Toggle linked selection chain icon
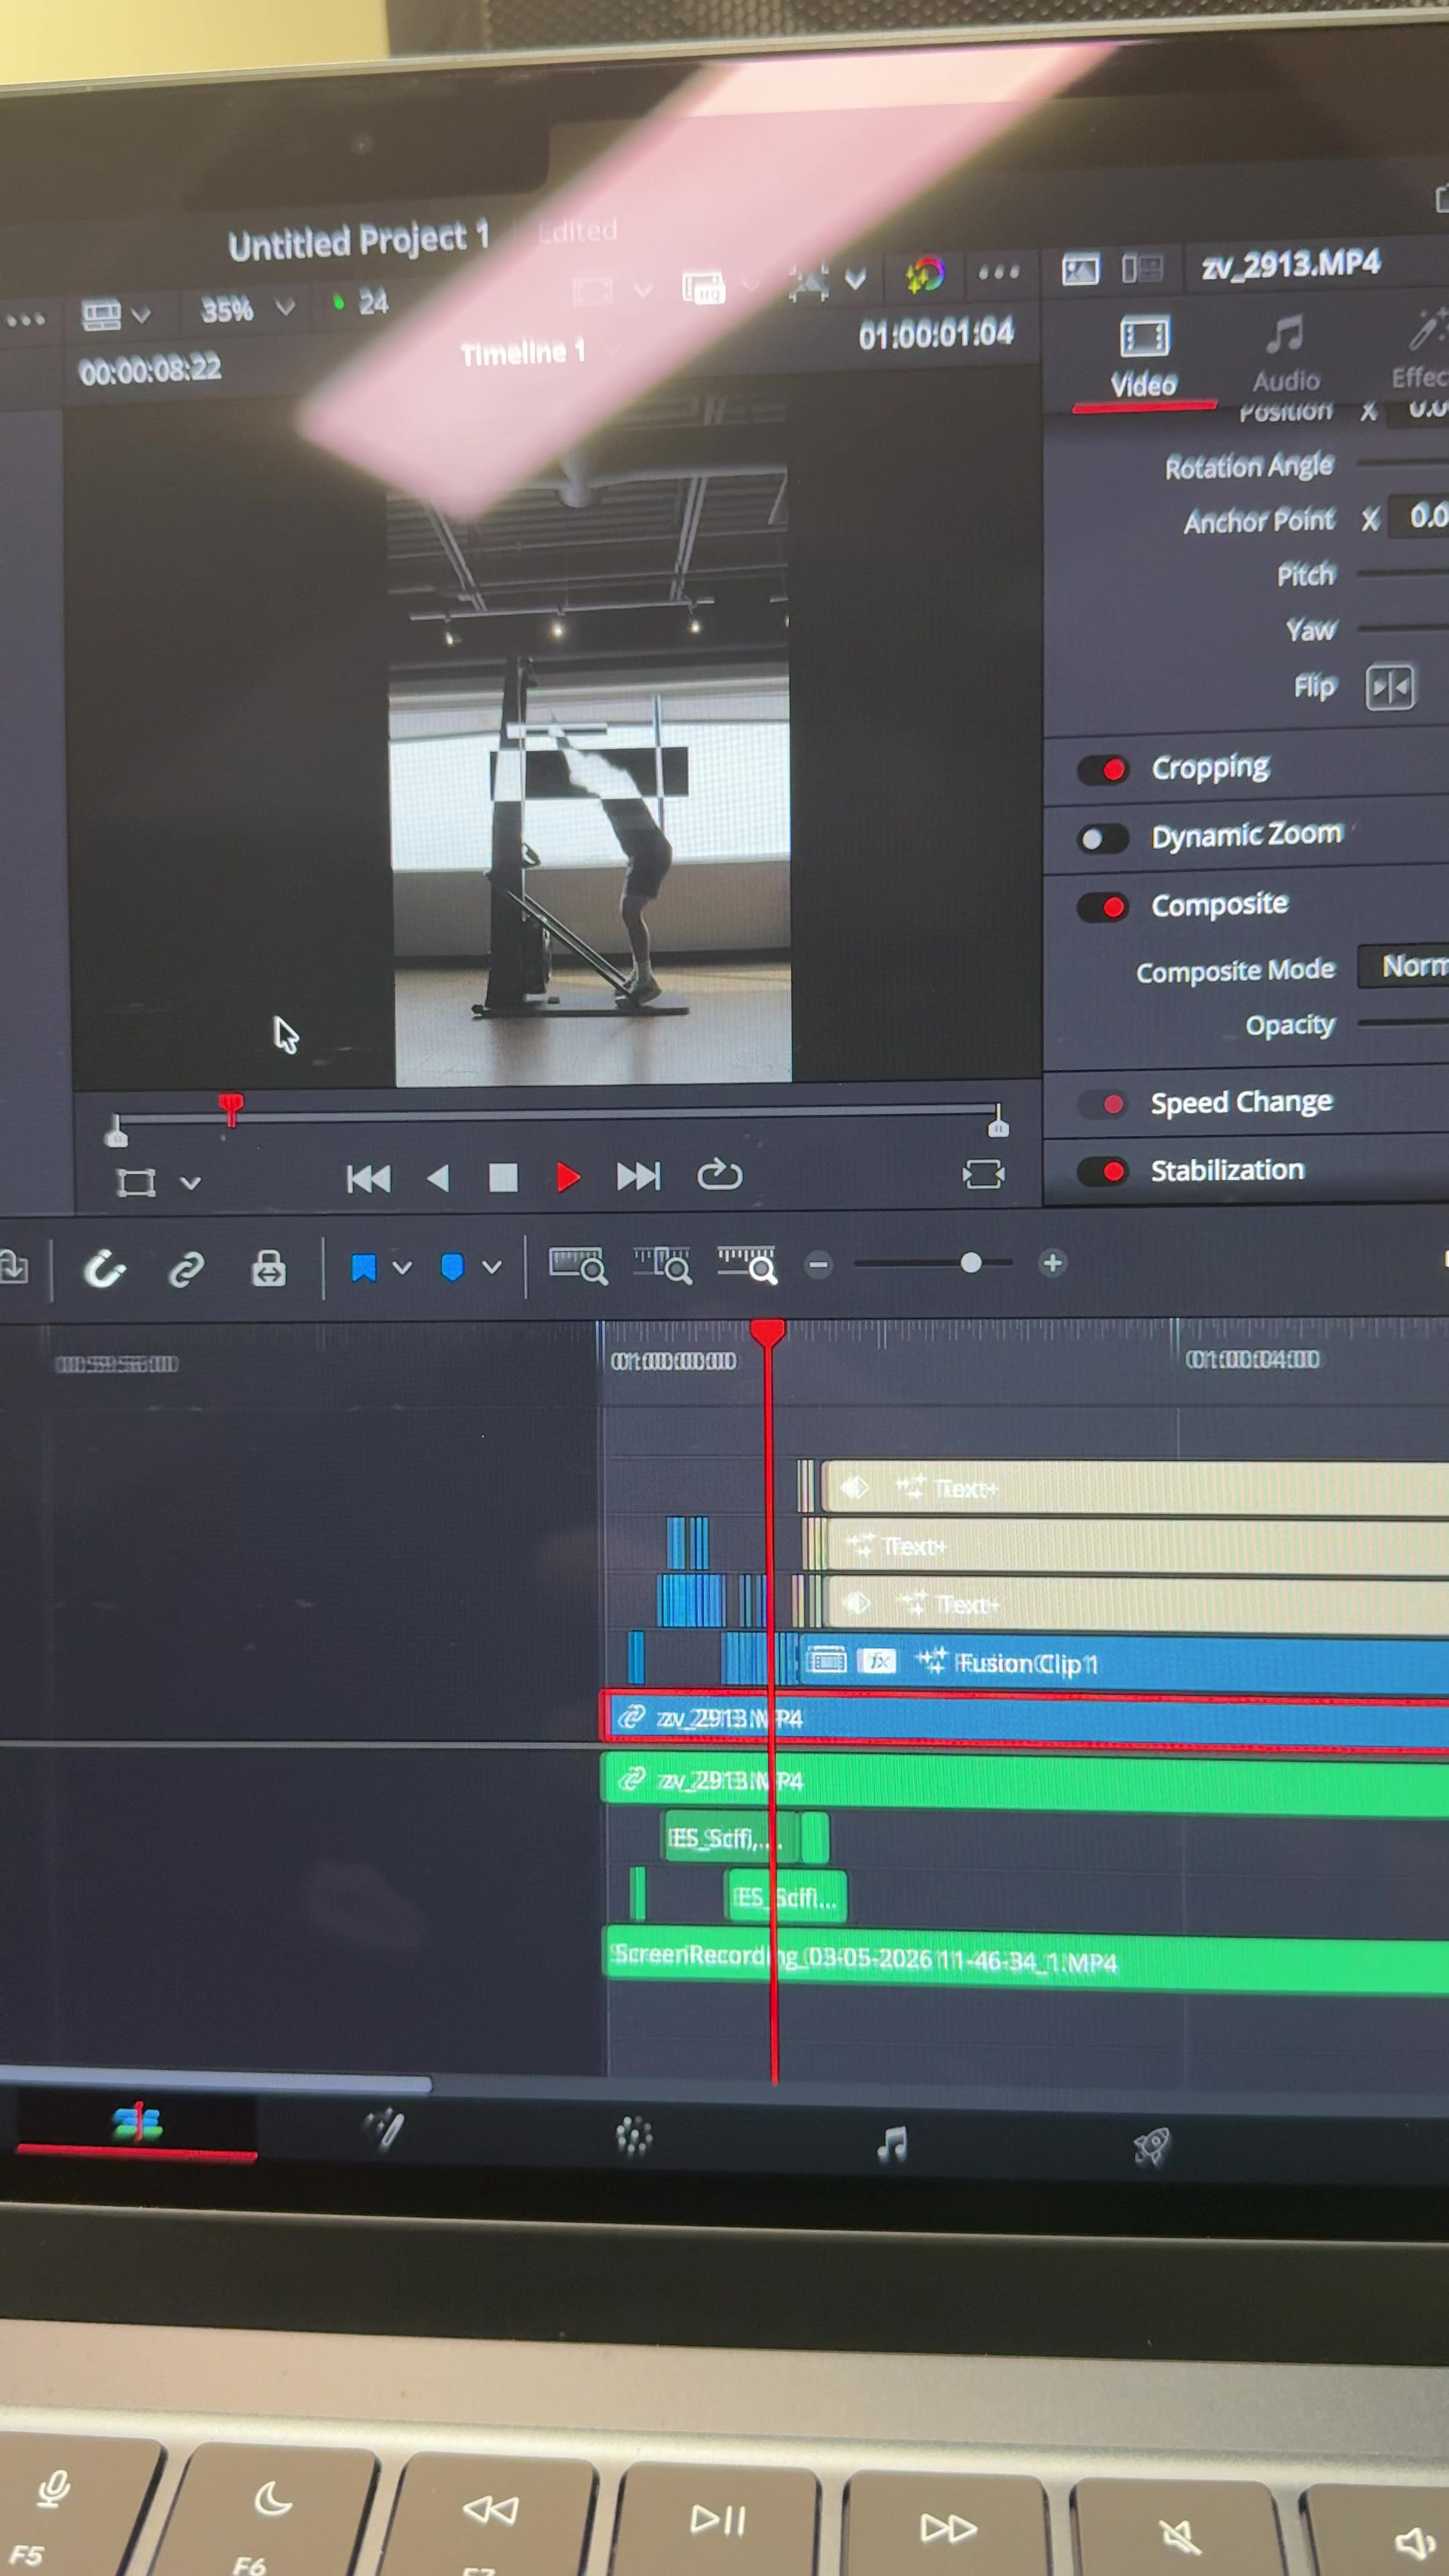 (x=186, y=1269)
